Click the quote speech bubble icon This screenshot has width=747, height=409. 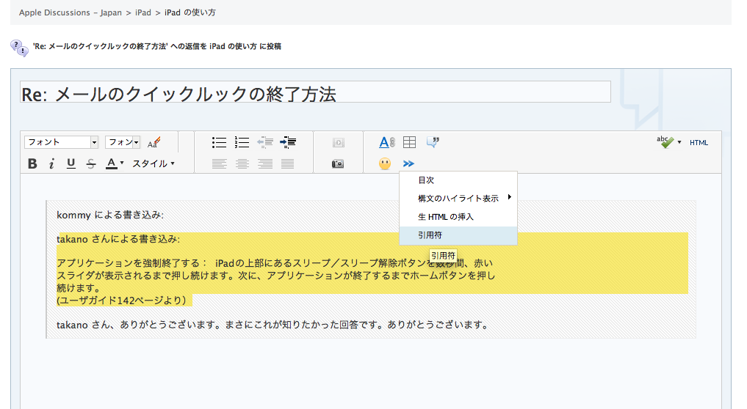[433, 142]
